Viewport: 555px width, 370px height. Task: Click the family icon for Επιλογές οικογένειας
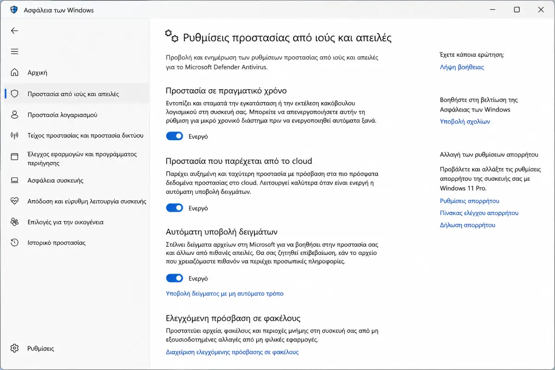click(15, 222)
